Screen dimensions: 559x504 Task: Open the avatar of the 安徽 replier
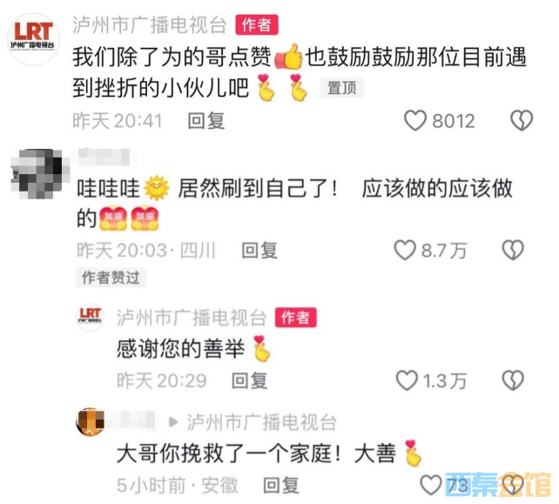pos(91,421)
